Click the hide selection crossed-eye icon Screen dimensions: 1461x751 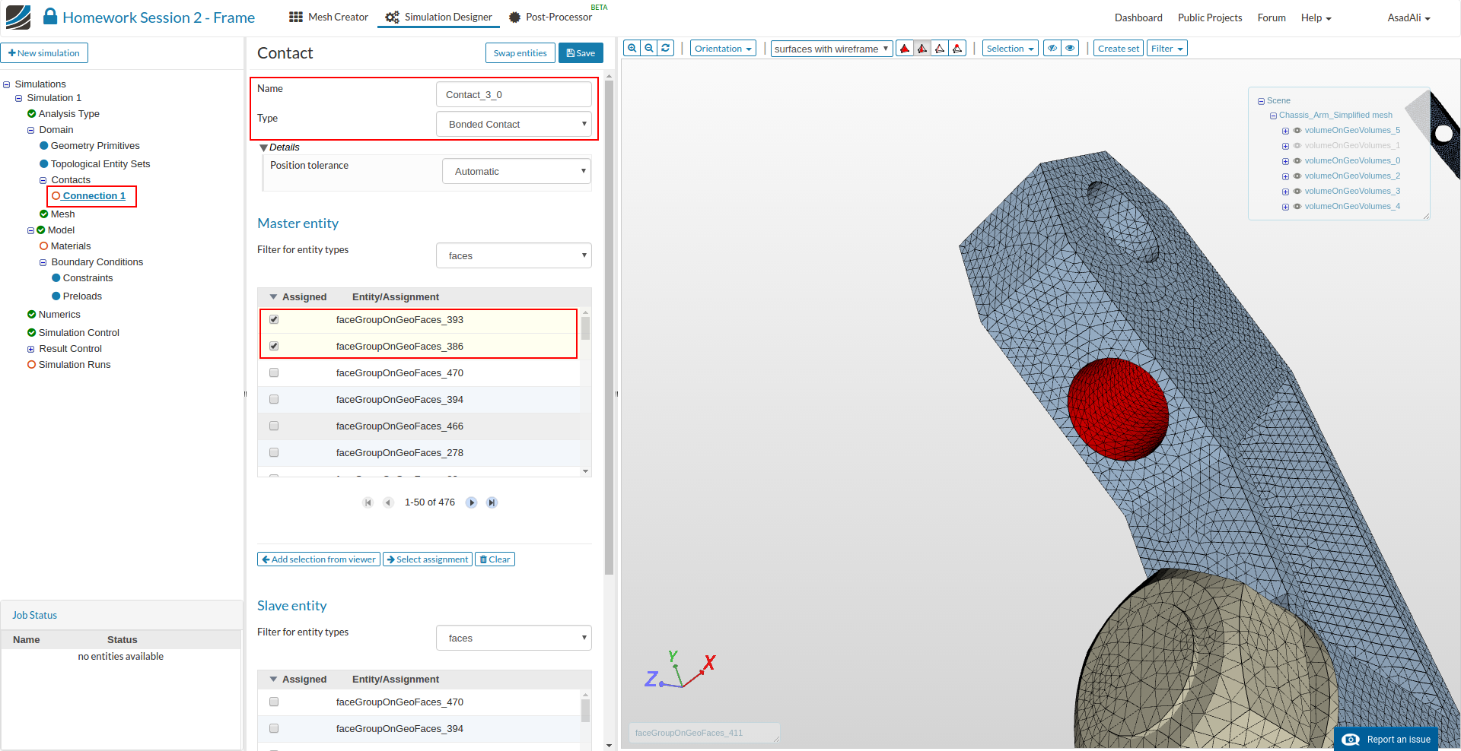(x=1052, y=49)
